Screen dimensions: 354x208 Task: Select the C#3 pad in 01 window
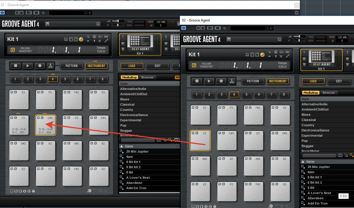(x=46, y=125)
